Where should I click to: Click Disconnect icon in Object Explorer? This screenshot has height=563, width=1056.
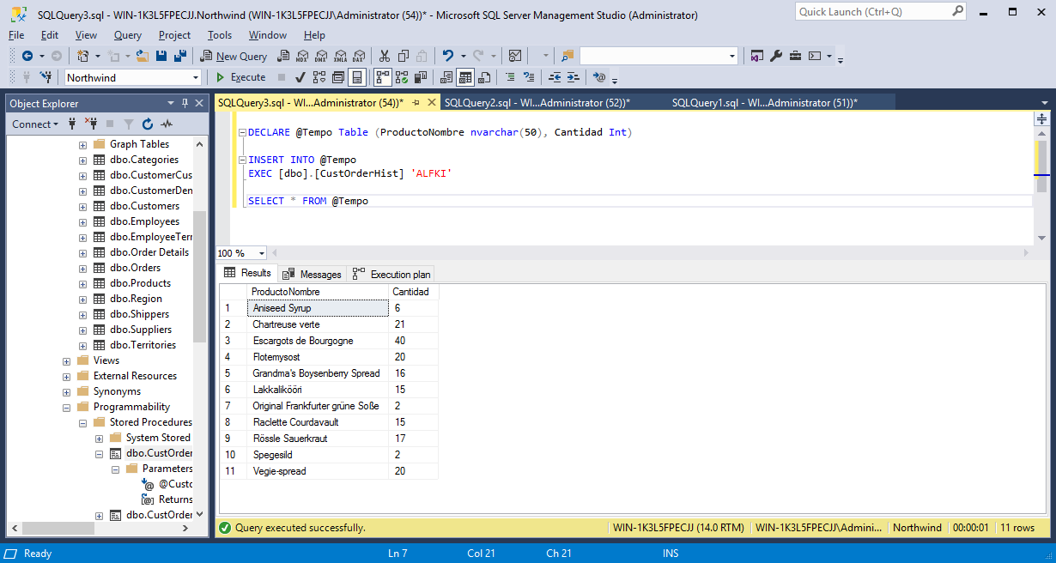[91, 124]
